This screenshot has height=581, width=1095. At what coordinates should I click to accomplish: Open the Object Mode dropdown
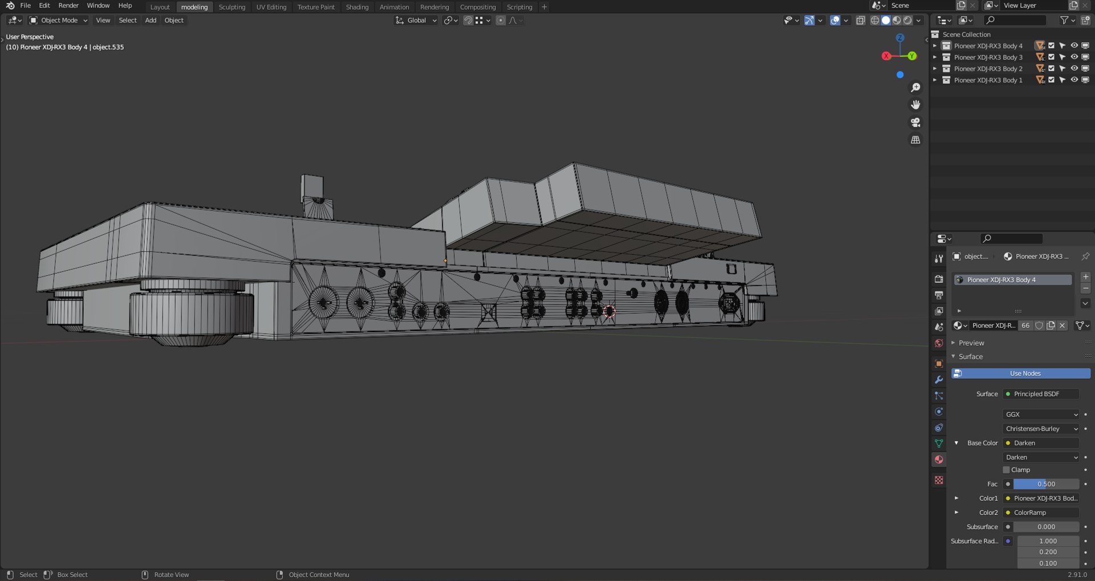click(x=58, y=20)
